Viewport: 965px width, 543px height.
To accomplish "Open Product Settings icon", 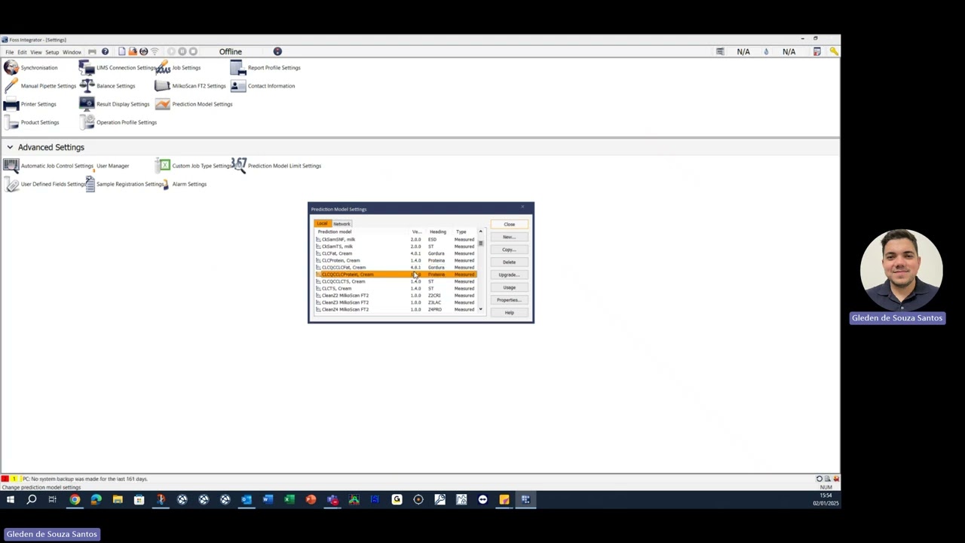I will pos(11,122).
